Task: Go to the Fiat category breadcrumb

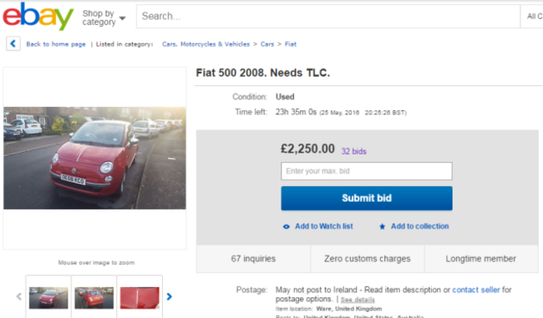Action: [x=291, y=44]
